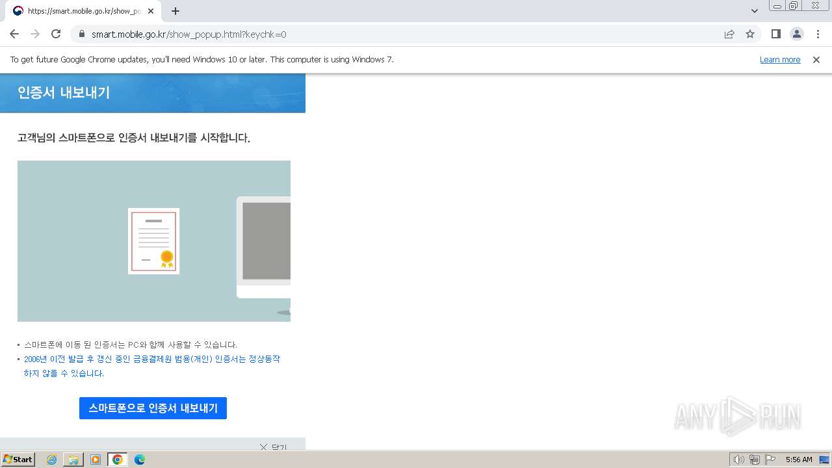
Task: Close the smart.mobile.go.kr tab
Action: click(x=150, y=11)
